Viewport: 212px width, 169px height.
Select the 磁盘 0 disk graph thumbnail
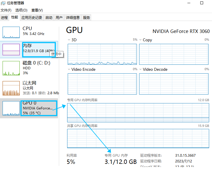[11, 68]
